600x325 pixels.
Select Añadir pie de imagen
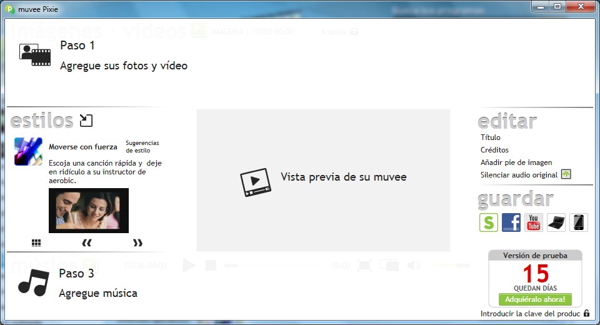point(516,162)
